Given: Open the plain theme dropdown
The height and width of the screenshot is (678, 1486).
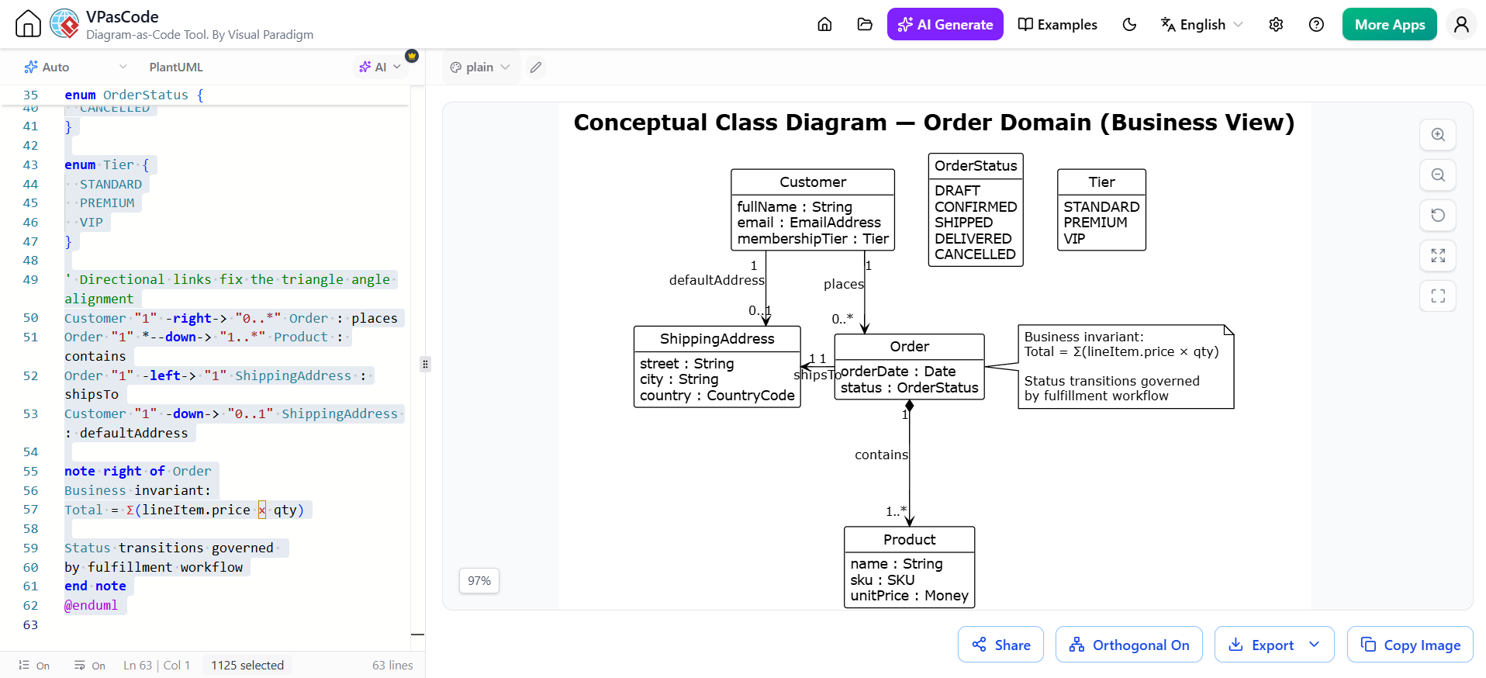Looking at the screenshot, I should (x=480, y=67).
